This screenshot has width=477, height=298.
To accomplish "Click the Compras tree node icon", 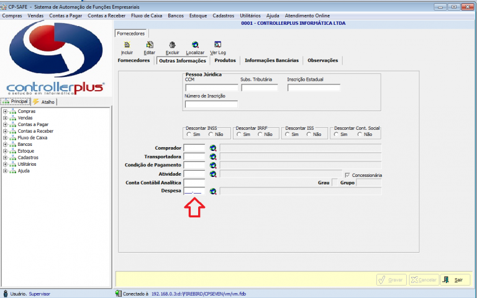I will coord(13,111).
